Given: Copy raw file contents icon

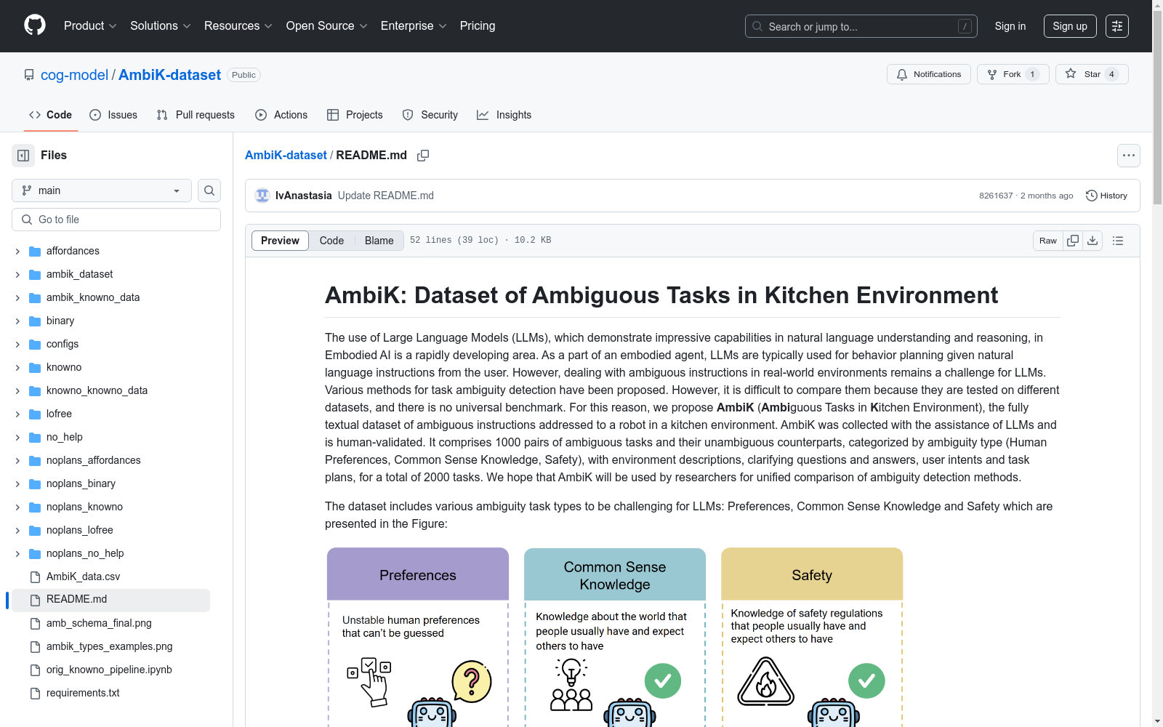Looking at the screenshot, I should coord(1073,241).
